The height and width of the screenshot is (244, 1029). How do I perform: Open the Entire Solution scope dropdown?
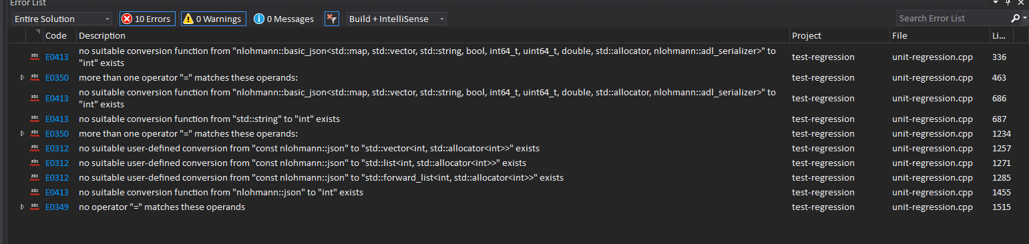62,19
